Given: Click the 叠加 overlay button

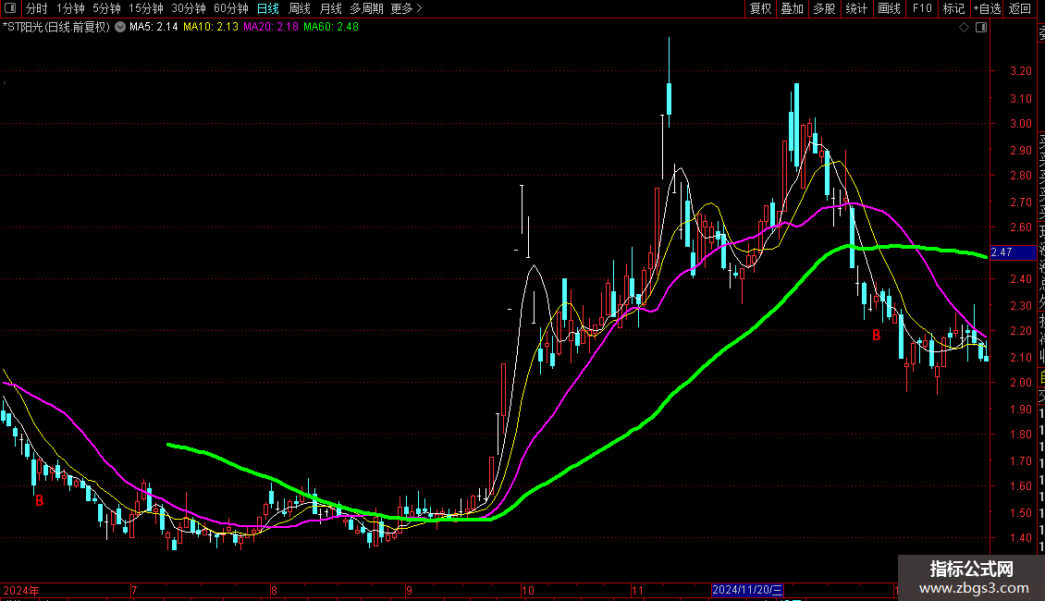Looking at the screenshot, I should [x=793, y=8].
